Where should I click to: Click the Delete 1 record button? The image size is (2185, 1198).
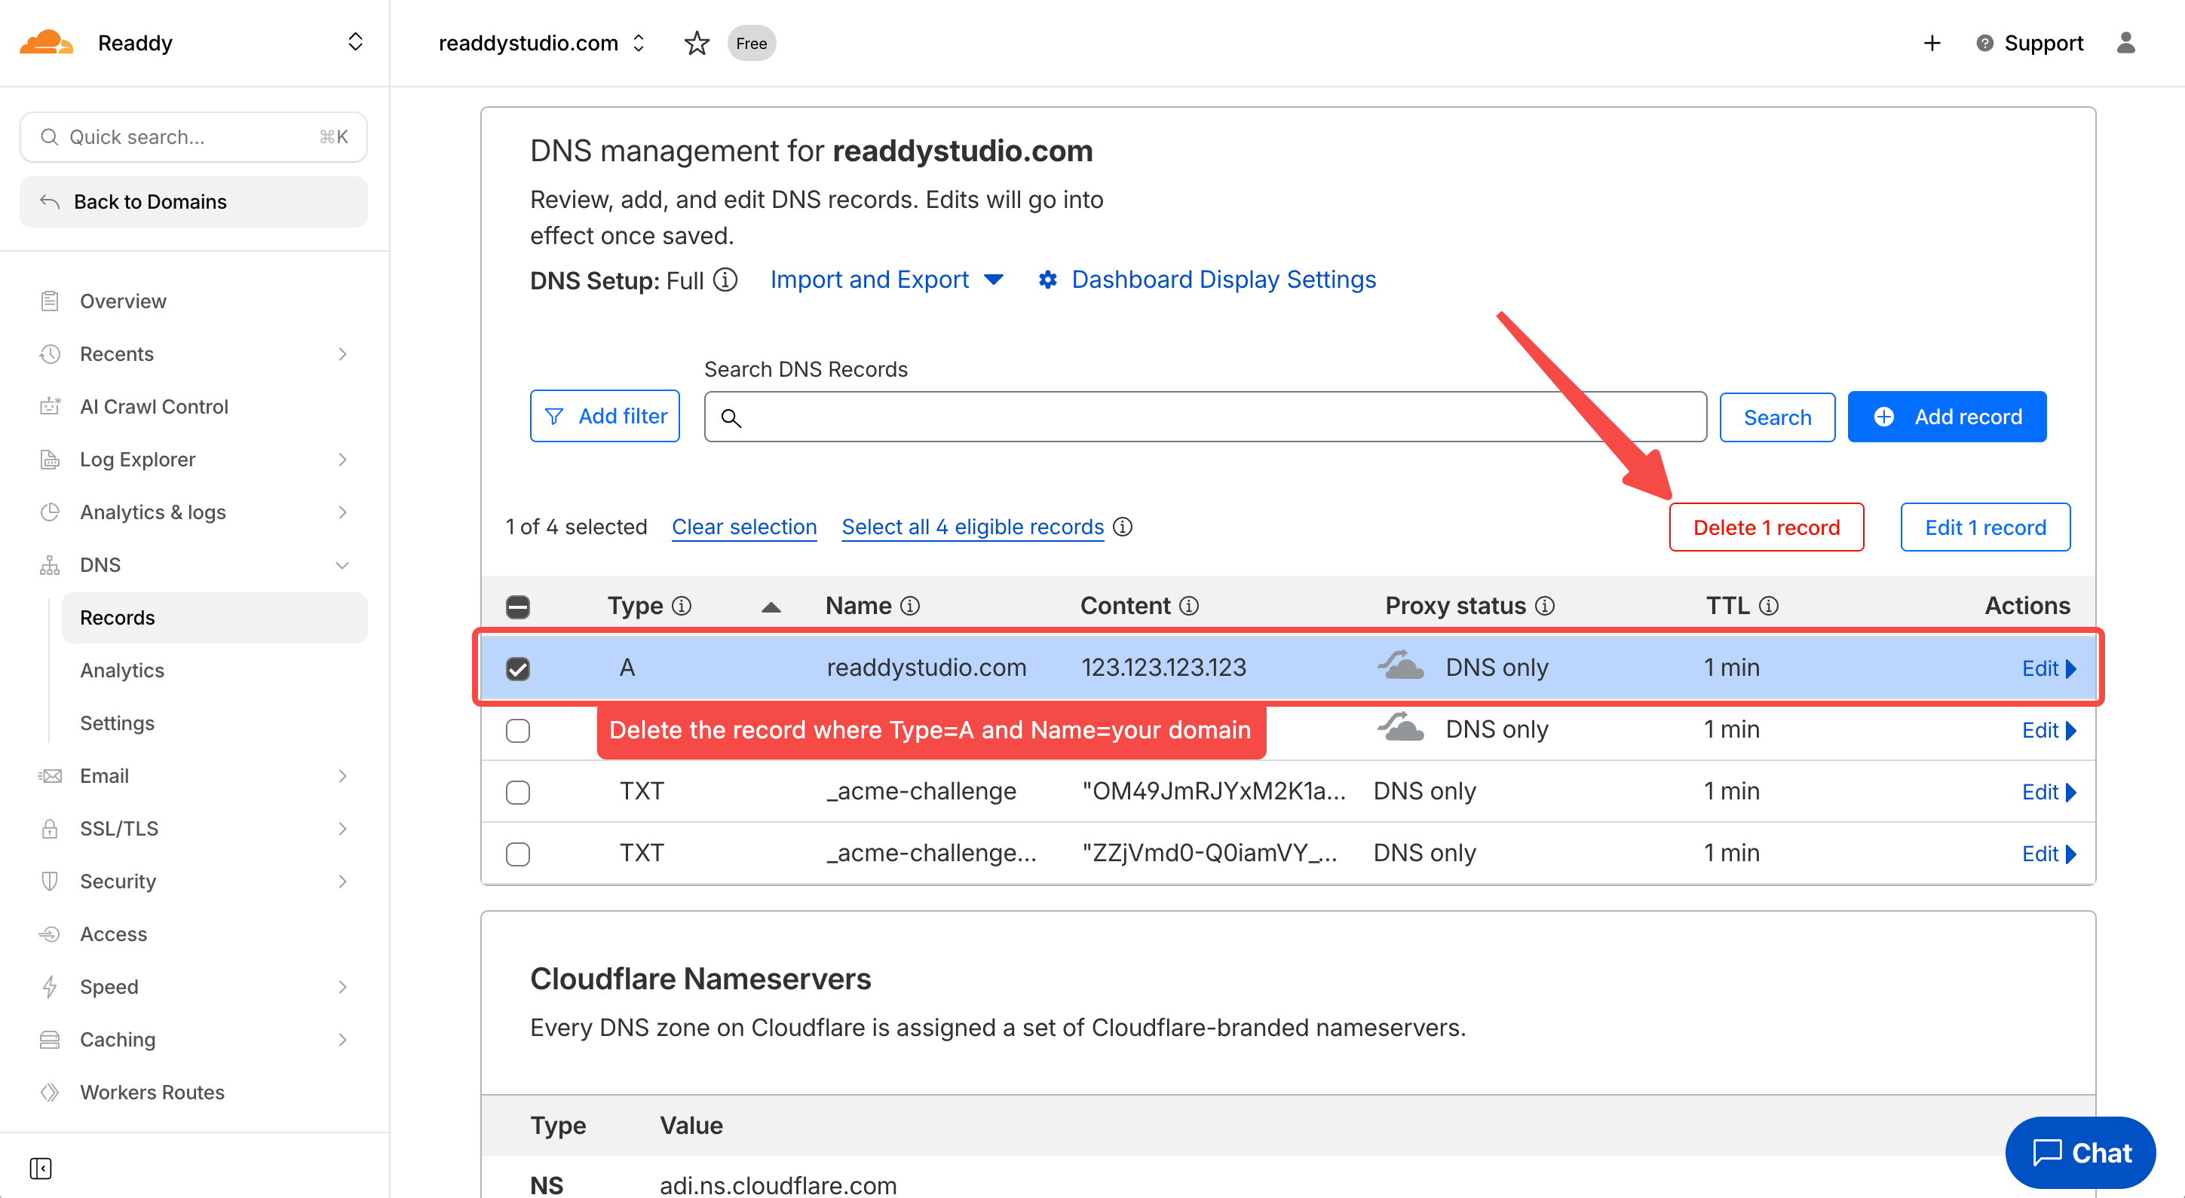[x=1765, y=527]
